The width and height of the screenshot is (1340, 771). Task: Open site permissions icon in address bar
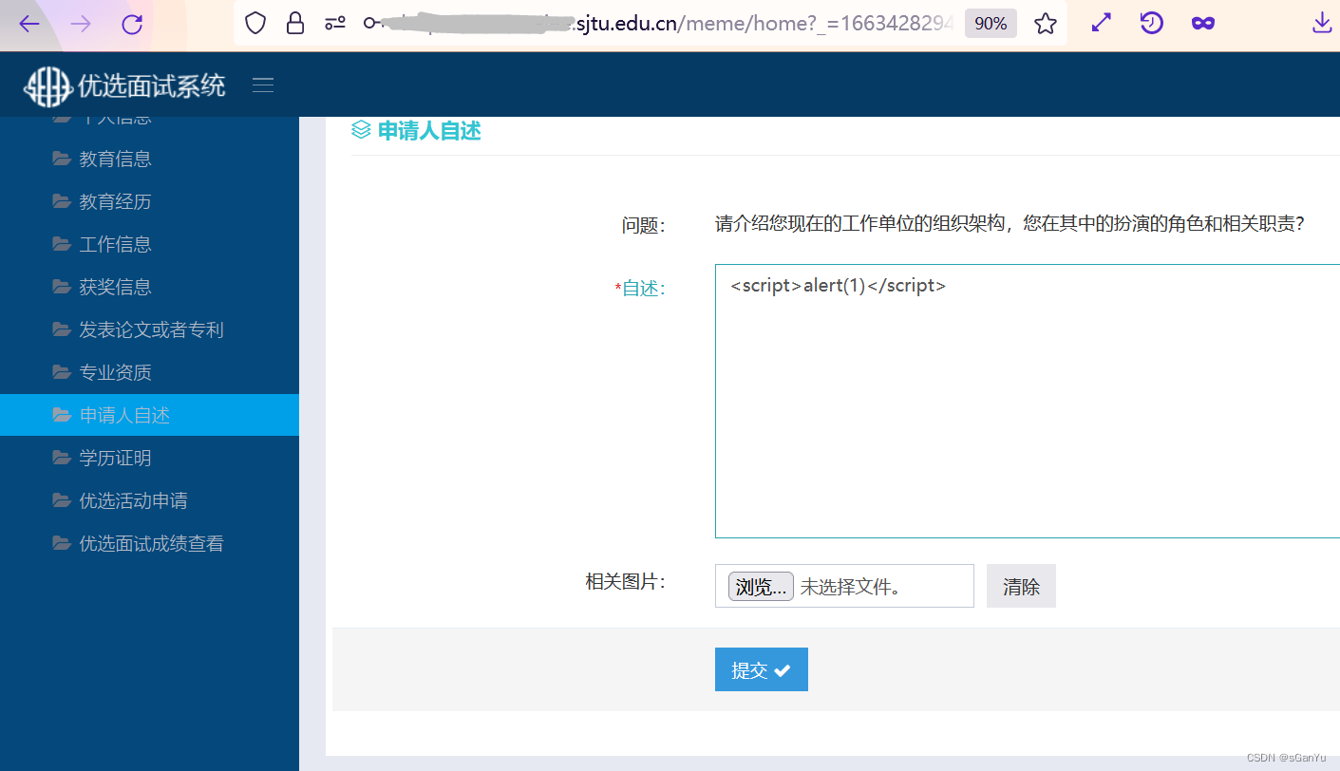pyautogui.click(x=335, y=24)
